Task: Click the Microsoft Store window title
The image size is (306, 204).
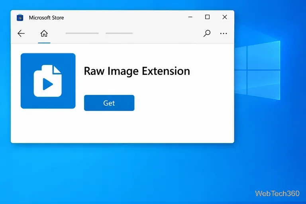Action: coord(47,18)
